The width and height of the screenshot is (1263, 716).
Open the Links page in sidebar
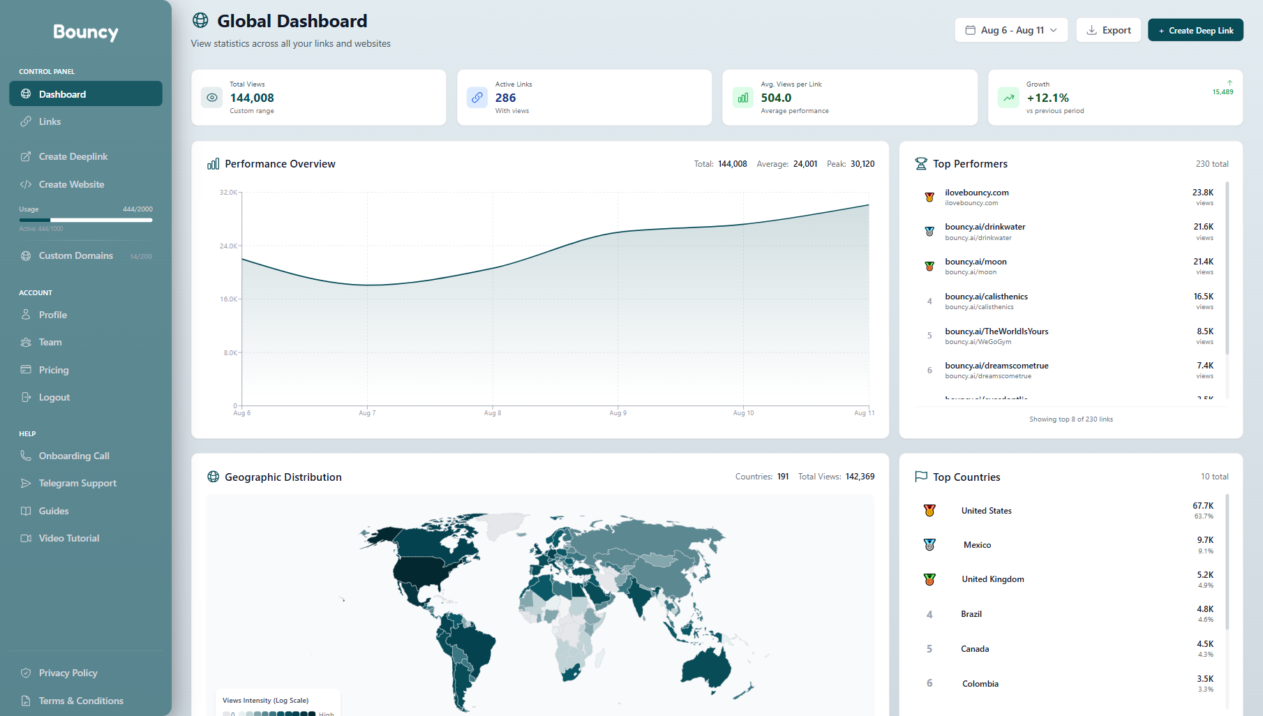click(x=50, y=121)
